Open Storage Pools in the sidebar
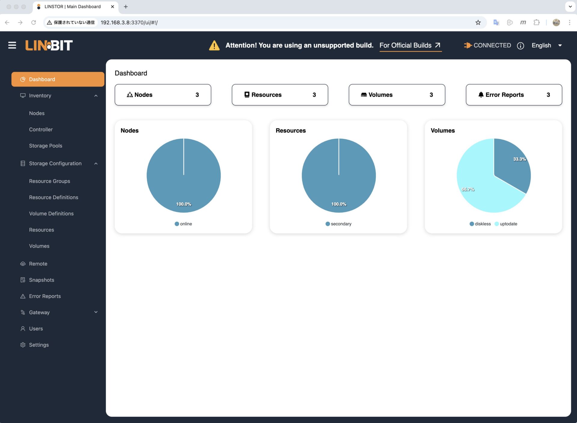Image resolution: width=577 pixels, height=423 pixels. [46, 146]
